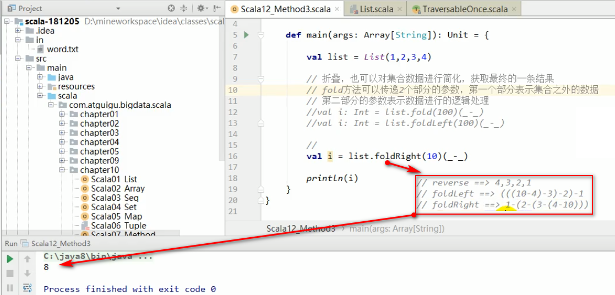Viewport: 615px width, 295px height.
Task: Click Scala12_Method3 in the editor breadcrumb
Action: pyautogui.click(x=301, y=228)
